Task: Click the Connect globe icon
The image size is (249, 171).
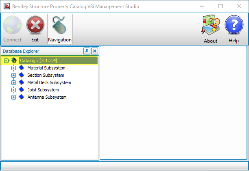Action: click(x=12, y=25)
